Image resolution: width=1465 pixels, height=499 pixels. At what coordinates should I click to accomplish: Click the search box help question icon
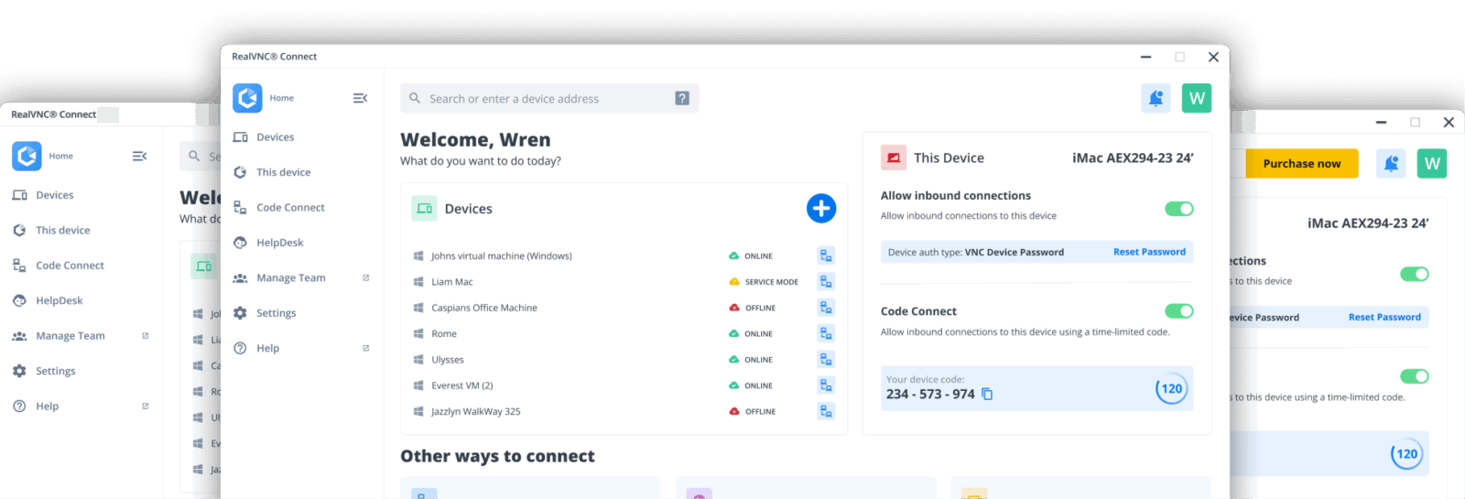tap(682, 98)
